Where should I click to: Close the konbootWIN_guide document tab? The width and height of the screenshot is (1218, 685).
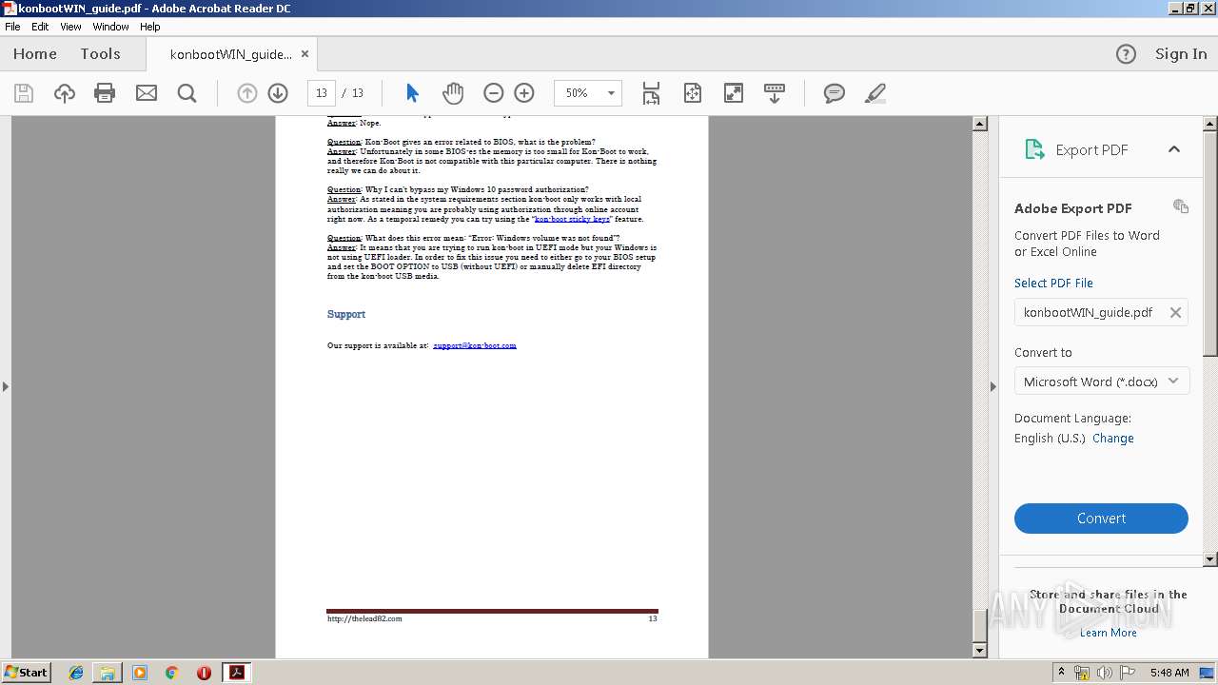[304, 54]
